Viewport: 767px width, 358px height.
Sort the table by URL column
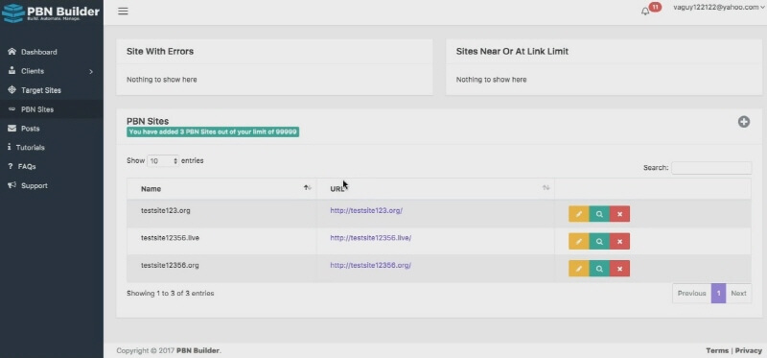coord(435,188)
